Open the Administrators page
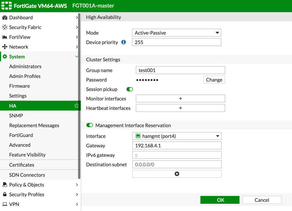 25,67
